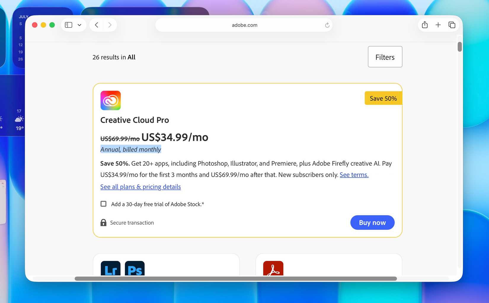The width and height of the screenshot is (489, 303).
Task: Click the Photoshop Ps product icon
Action: [x=135, y=268]
